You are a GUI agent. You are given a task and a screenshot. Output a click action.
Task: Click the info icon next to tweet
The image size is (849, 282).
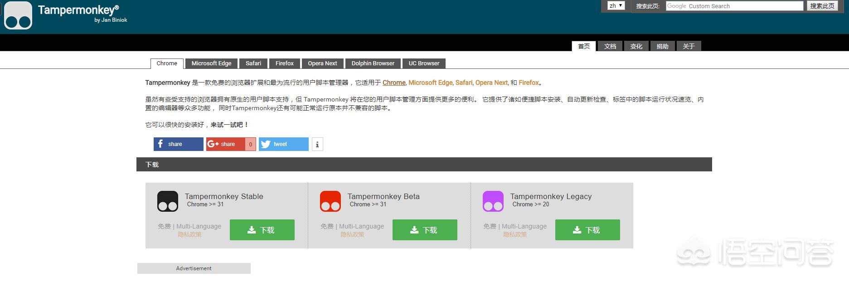click(x=317, y=144)
